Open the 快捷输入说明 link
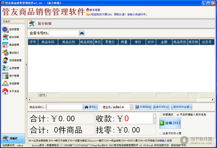Image resolution: width=217 pixels, height=148 pixels. [165, 140]
